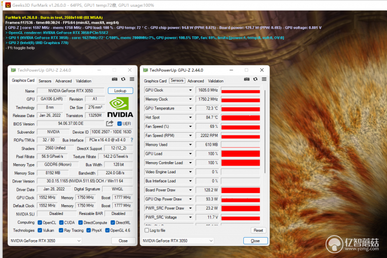
Task: Switch to Validation tab in Sensors GPU-Z window
Action: 216,81
